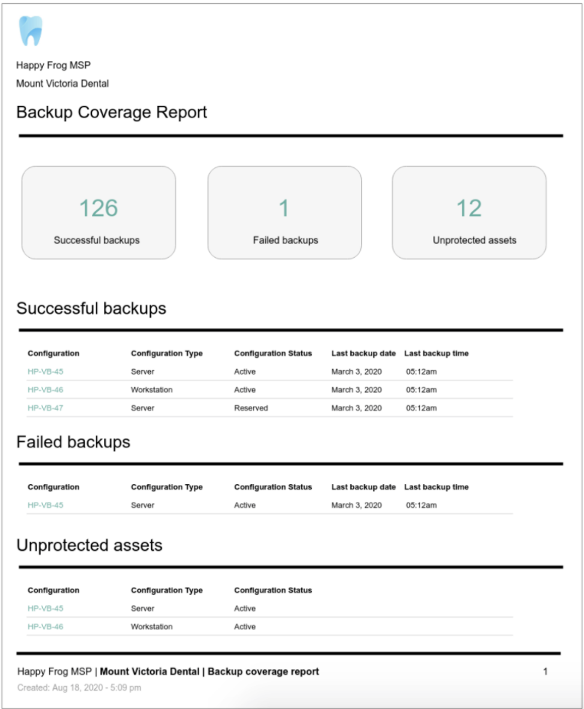The width and height of the screenshot is (584, 709).
Task: Click the blue tooth logo icon
Action: (31, 31)
